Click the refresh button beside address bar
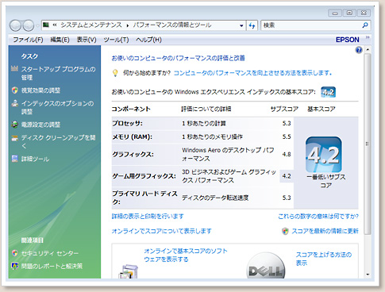 252,25
